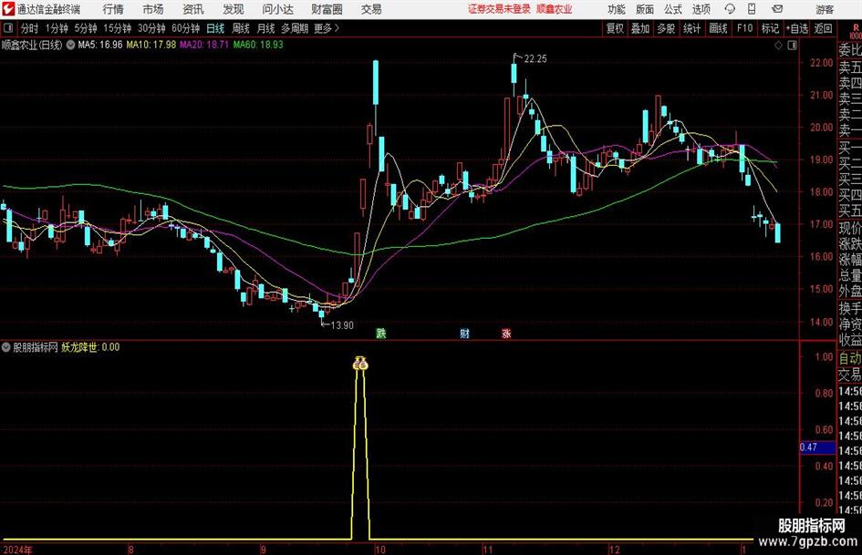Click the 统计 statistics button
The width and height of the screenshot is (862, 555).
coord(691,28)
